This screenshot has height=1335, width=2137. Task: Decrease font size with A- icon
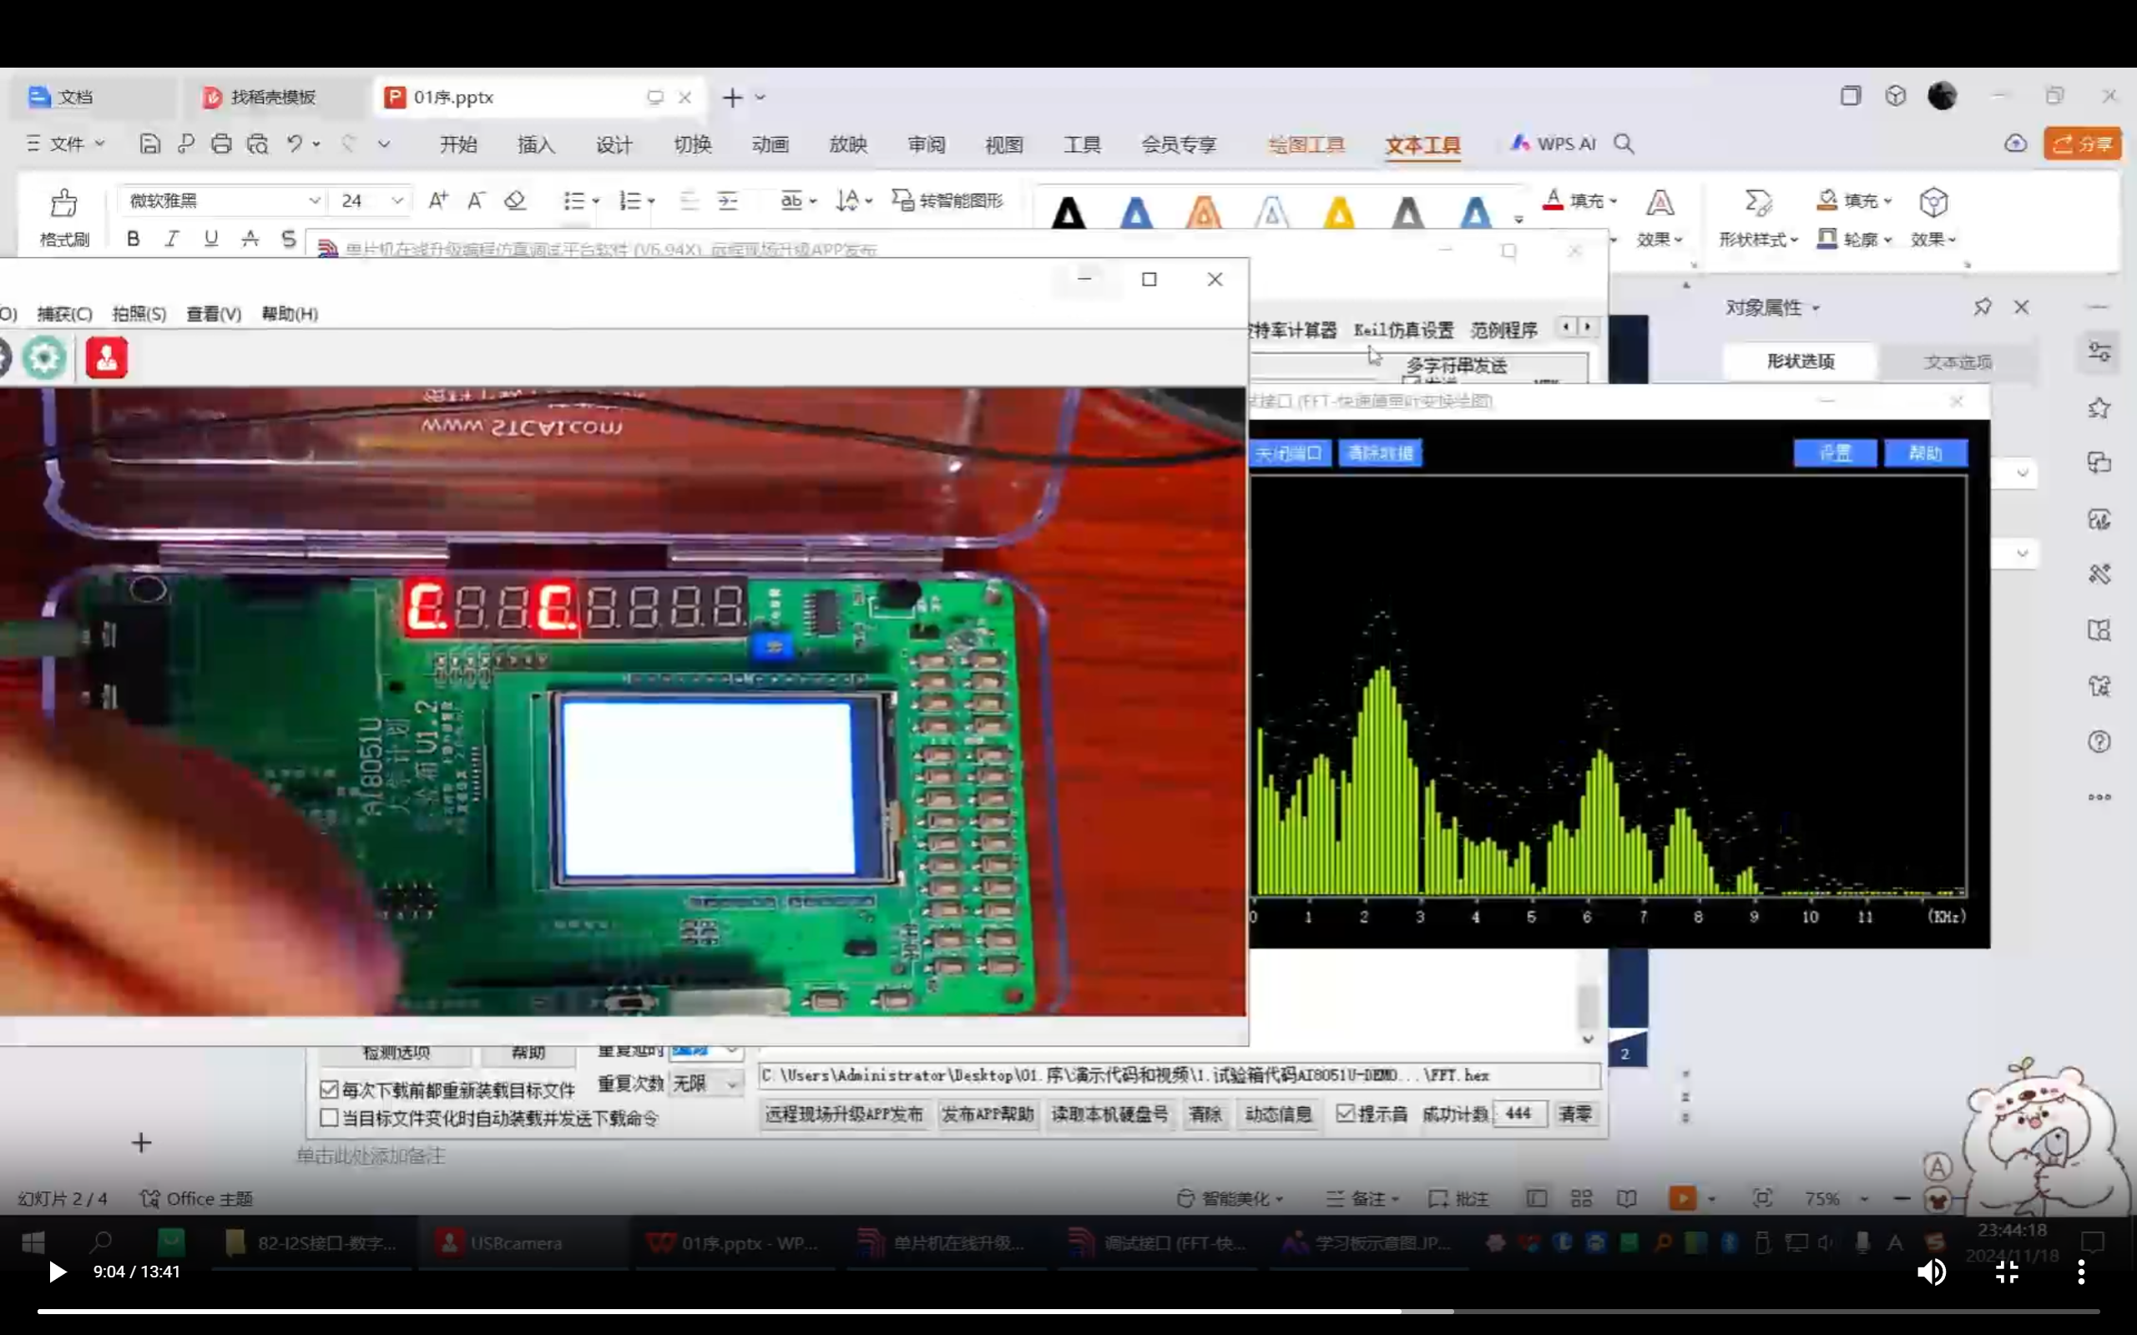tap(476, 200)
